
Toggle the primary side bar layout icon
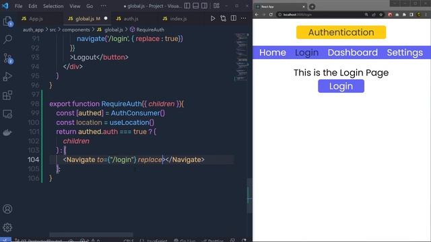click(x=187, y=6)
